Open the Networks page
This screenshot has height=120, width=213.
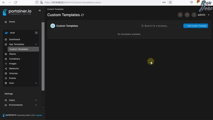(14, 69)
